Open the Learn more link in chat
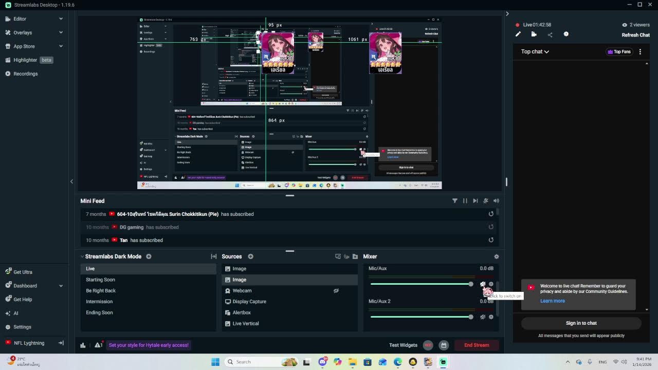Screen dimensions: 658x370 point(553,301)
